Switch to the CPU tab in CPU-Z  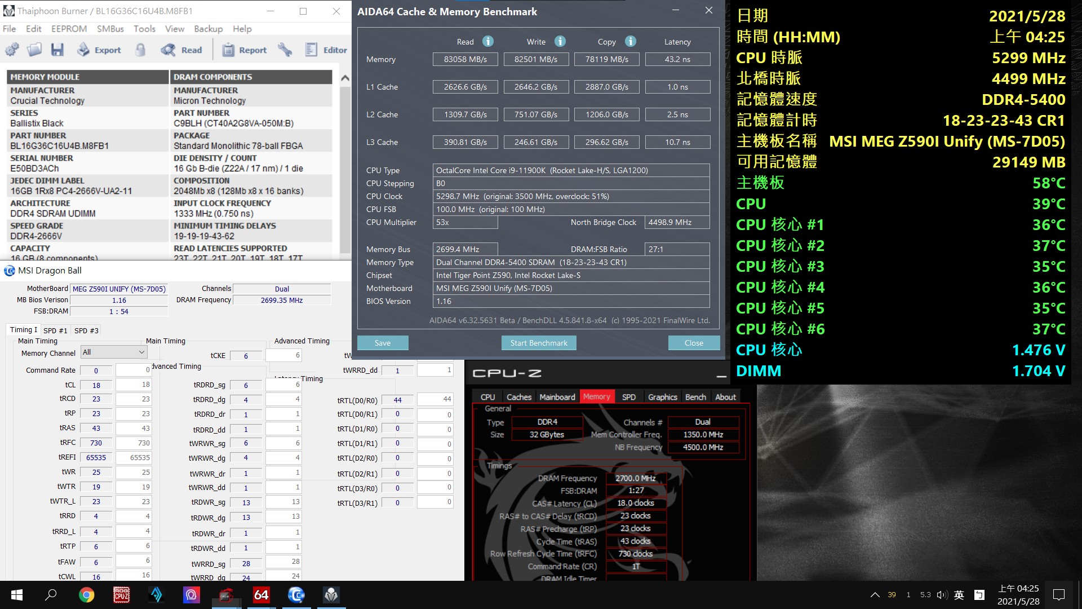coord(488,397)
